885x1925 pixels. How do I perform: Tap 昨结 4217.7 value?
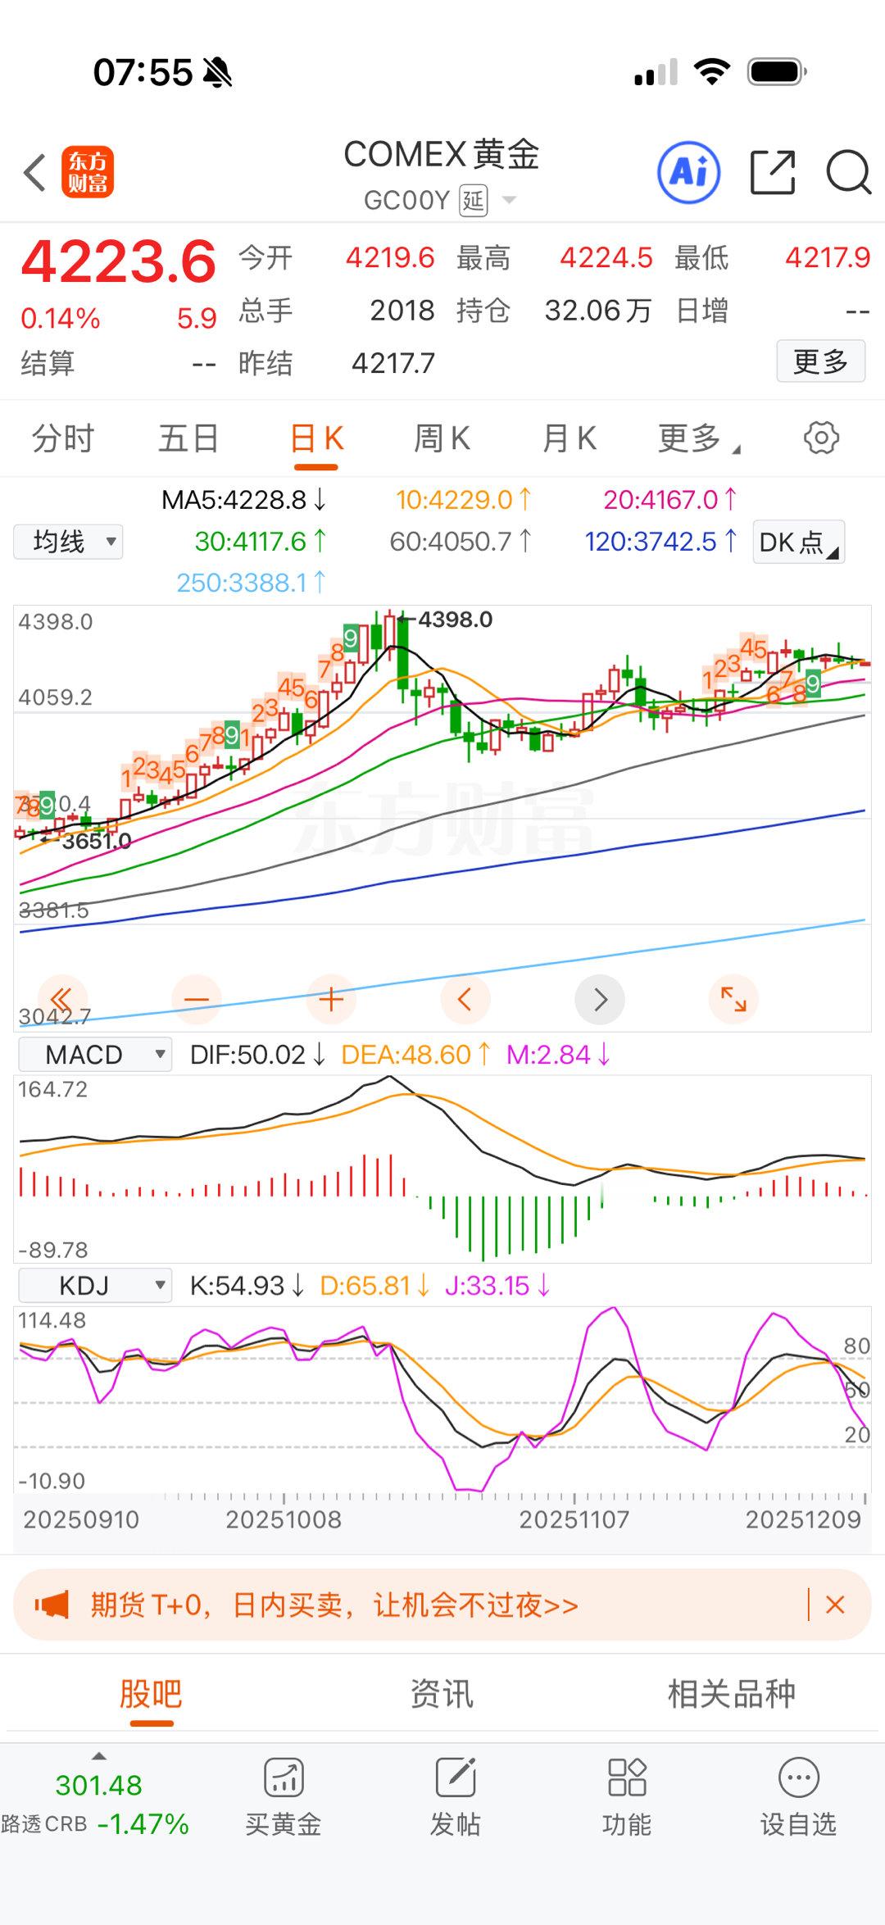(393, 362)
